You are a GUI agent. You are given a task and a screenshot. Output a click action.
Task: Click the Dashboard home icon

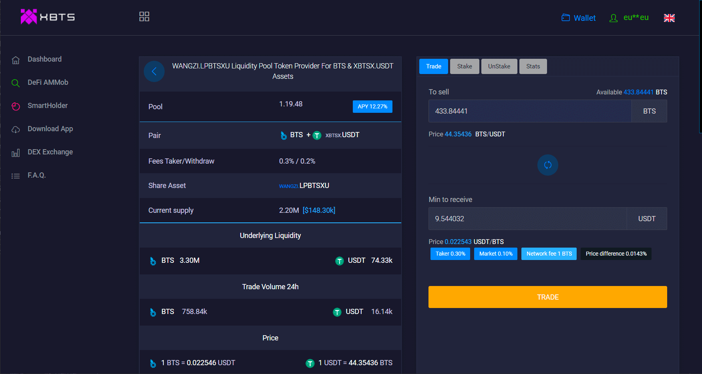(16, 60)
